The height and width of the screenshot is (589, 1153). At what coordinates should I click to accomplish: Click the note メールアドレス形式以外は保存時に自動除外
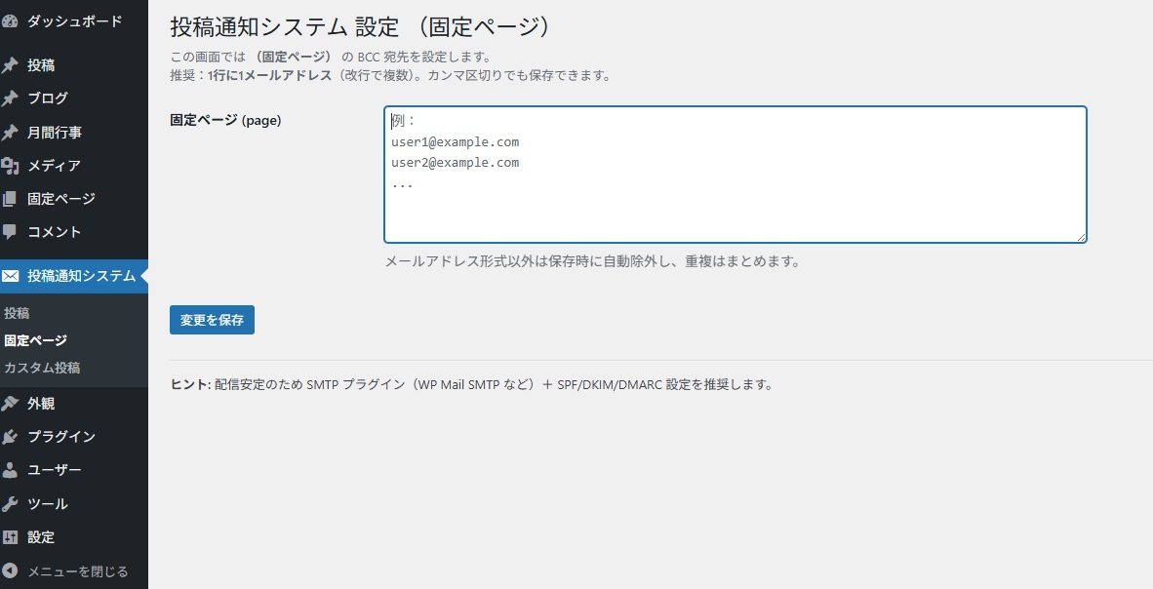pyautogui.click(x=592, y=261)
